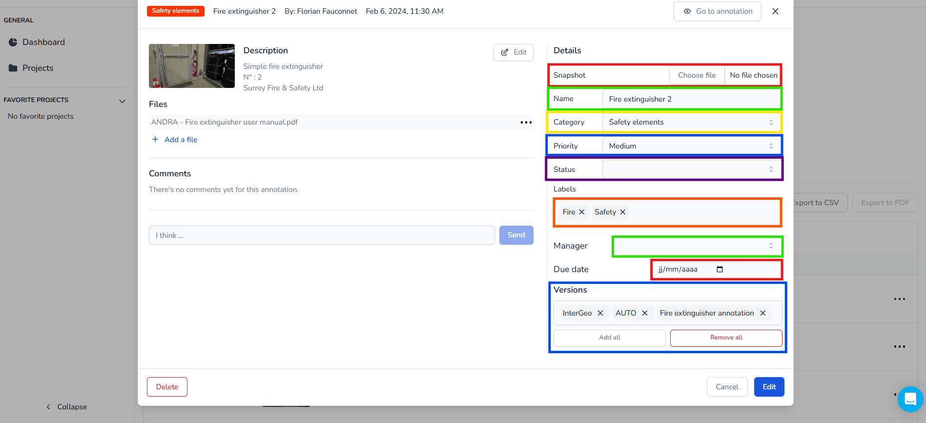Click the red Delete button

tap(167, 387)
